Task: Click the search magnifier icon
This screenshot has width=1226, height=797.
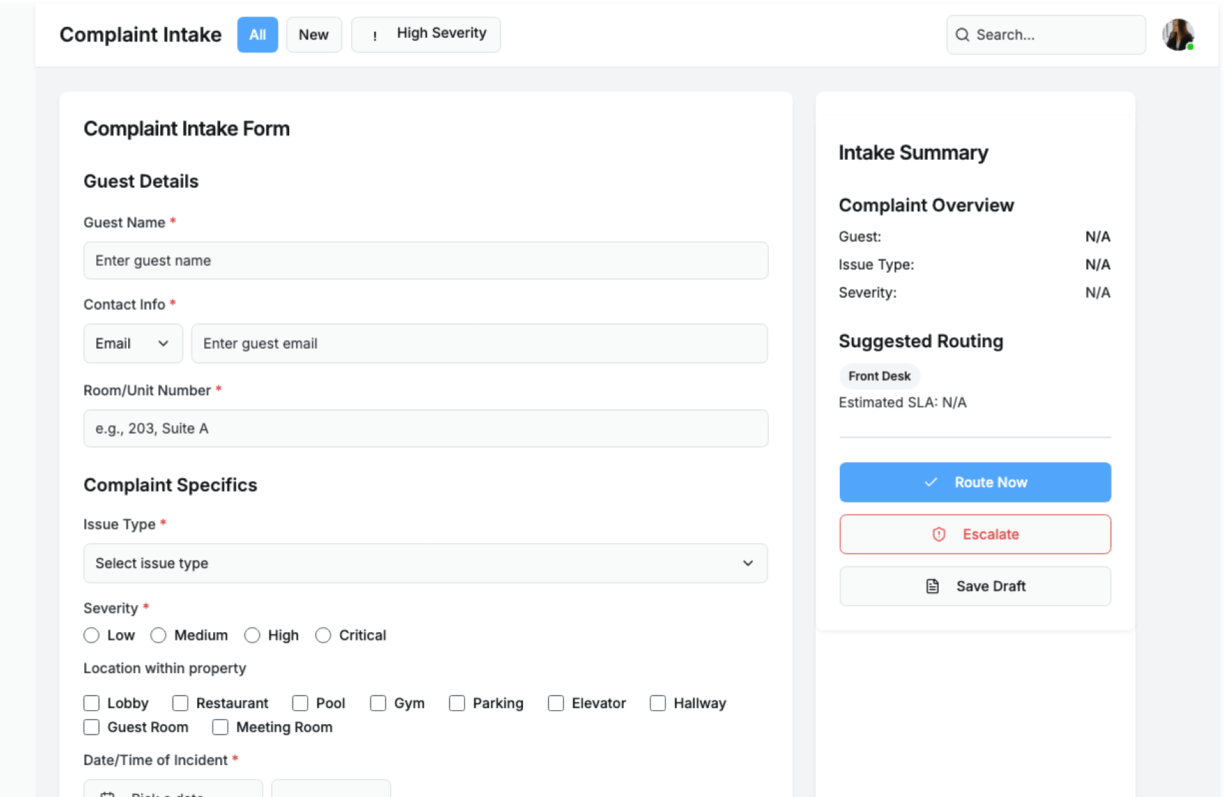Action: 962,35
